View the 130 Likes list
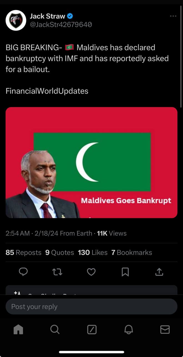Screen dimensions: 183x357 click(x=92, y=252)
